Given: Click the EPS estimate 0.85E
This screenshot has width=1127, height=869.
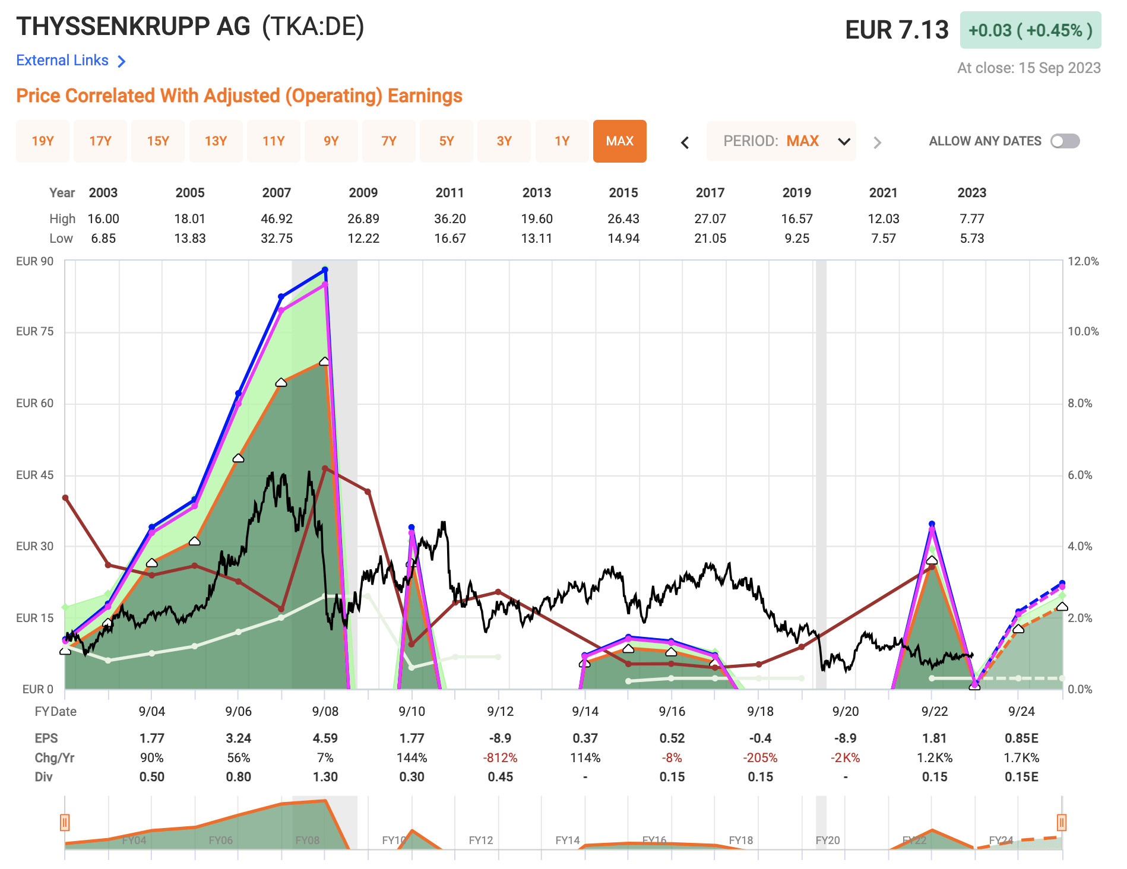Looking at the screenshot, I should coord(1021,738).
